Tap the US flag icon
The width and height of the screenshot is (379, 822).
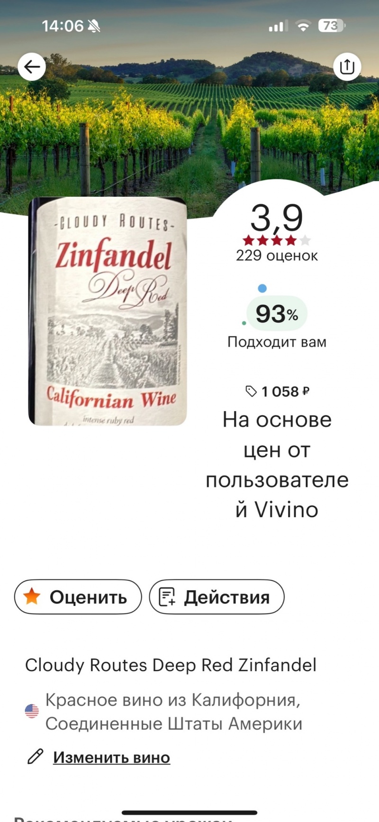click(32, 711)
